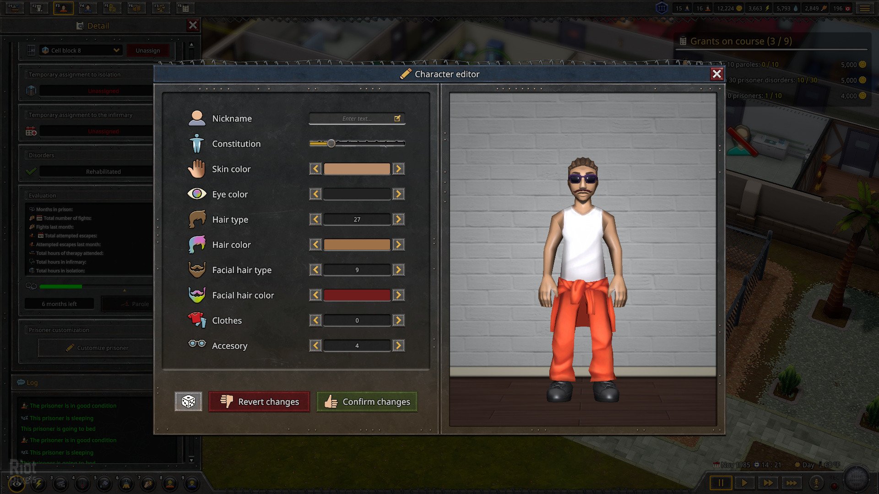Click the nickname edit pencil icon
The width and height of the screenshot is (879, 494).
point(397,118)
